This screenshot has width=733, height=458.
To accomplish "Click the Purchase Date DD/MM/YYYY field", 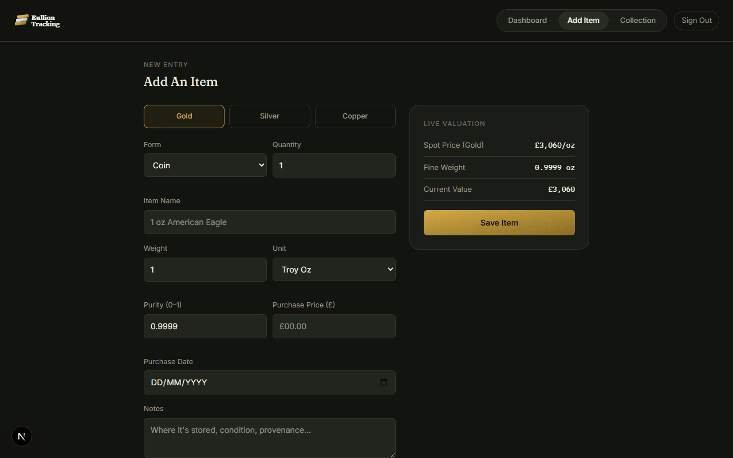I will point(270,382).
